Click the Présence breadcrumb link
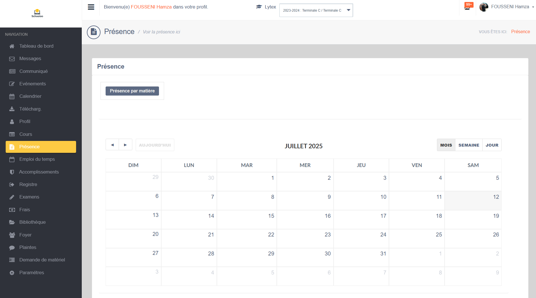This screenshot has height=298, width=536. pos(520,32)
